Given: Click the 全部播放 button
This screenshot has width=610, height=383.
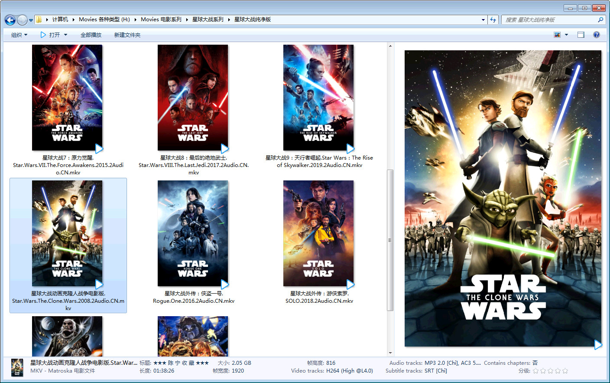Looking at the screenshot, I should click(x=91, y=35).
